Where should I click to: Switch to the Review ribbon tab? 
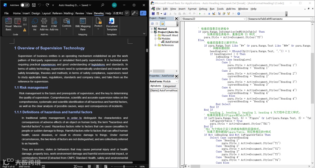(80, 13)
